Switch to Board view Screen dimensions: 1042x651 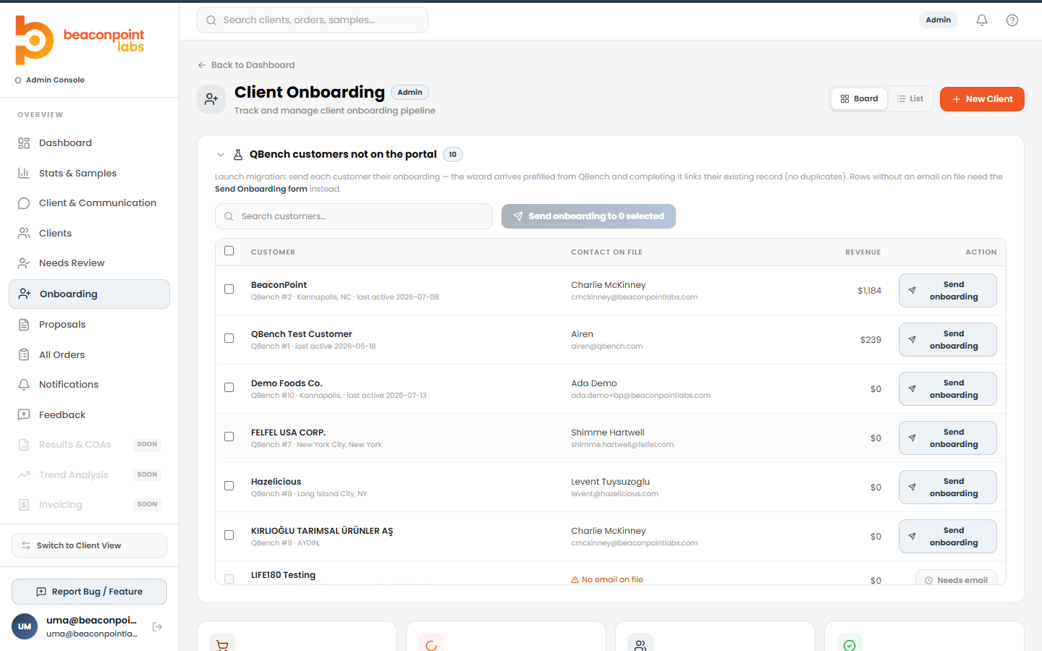[x=860, y=99]
